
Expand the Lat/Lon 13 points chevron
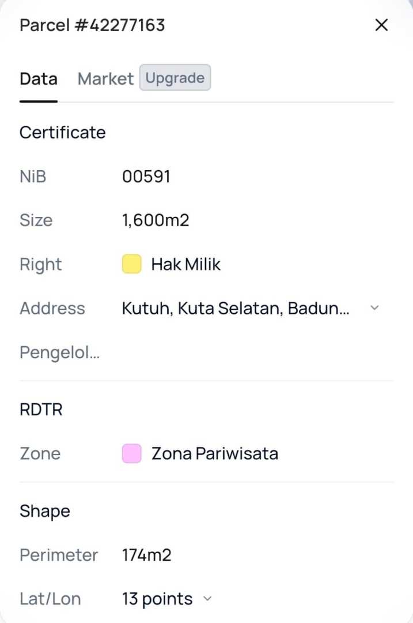pyautogui.click(x=207, y=599)
